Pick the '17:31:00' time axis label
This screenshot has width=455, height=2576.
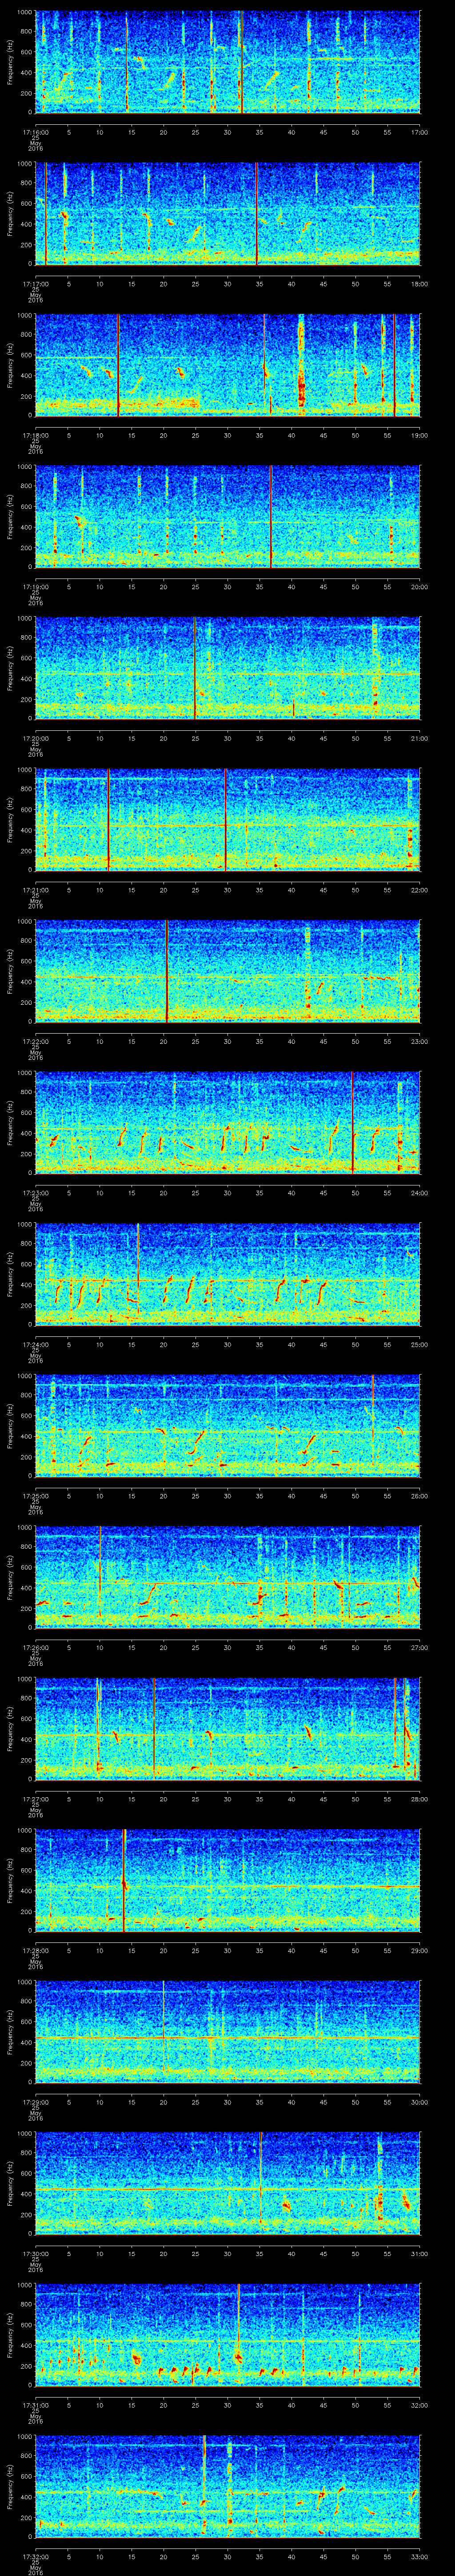click(35, 2406)
